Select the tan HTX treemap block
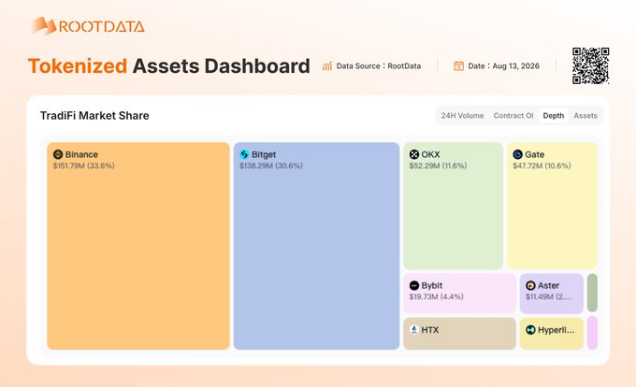 [x=459, y=334]
